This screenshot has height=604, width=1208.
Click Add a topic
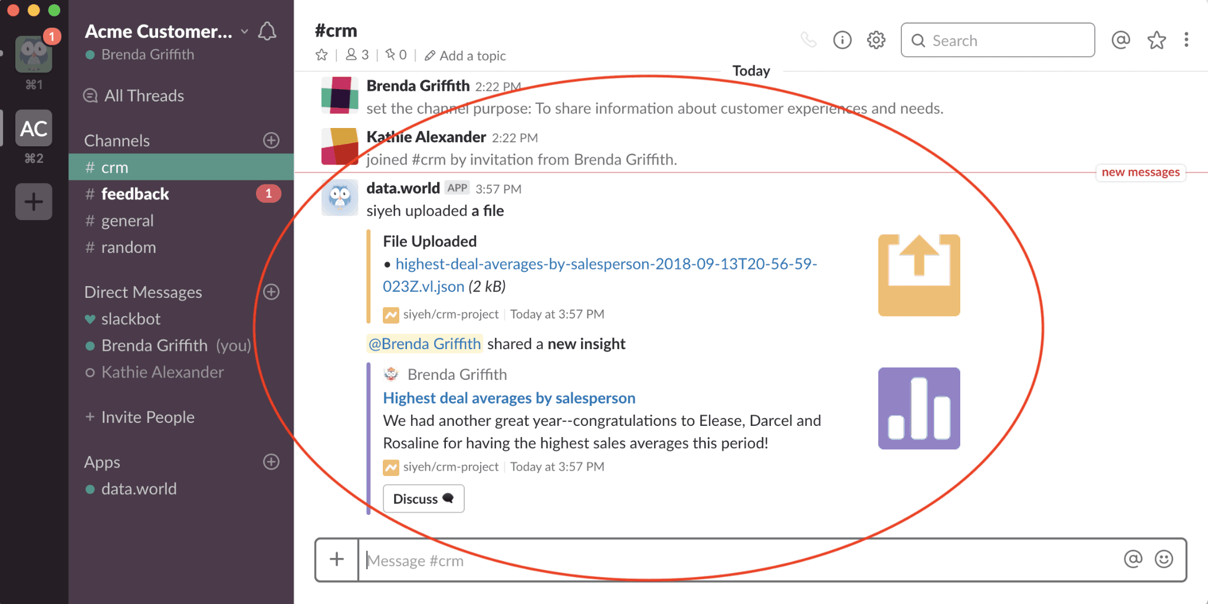click(465, 55)
